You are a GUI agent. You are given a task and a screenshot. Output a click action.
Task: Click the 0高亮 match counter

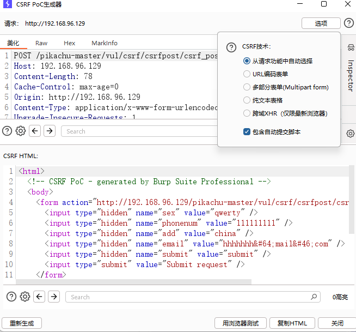tap(340, 297)
